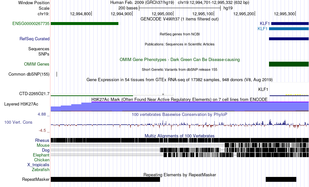Image resolution: width=309 pixels, height=187 pixels.
Task: Open the OMIM Genes track label
Action: pos(37,64)
